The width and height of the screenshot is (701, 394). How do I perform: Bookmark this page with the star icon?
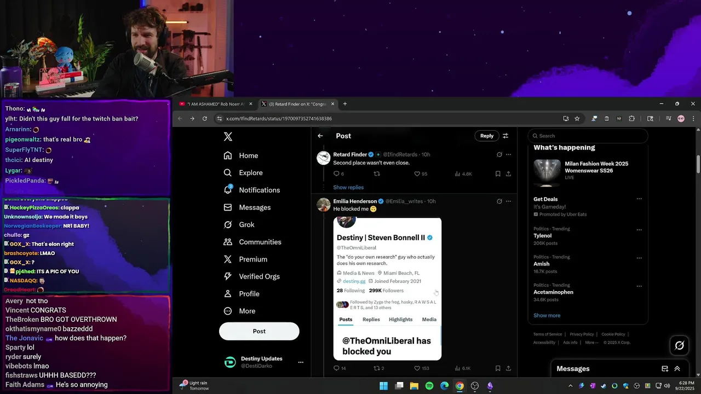click(577, 118)
